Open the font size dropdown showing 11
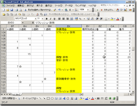 42,19
